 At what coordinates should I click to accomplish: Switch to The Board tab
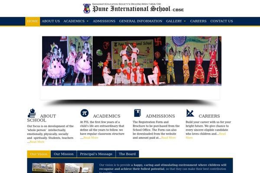coord(127,154)
